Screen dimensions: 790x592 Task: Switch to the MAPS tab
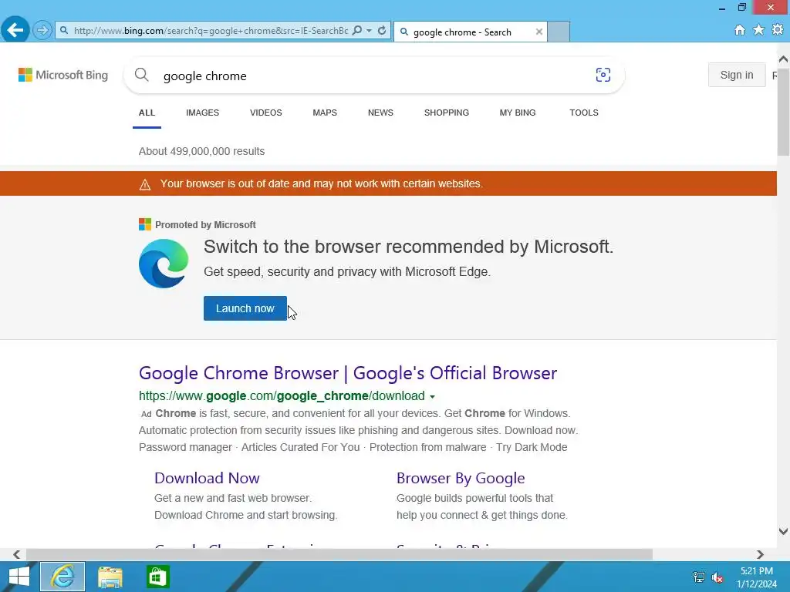(x=325, y=113)
